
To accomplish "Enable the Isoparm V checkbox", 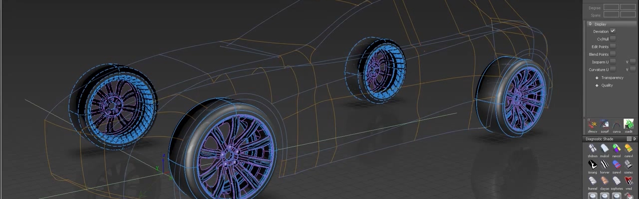I will click(633, 62).
